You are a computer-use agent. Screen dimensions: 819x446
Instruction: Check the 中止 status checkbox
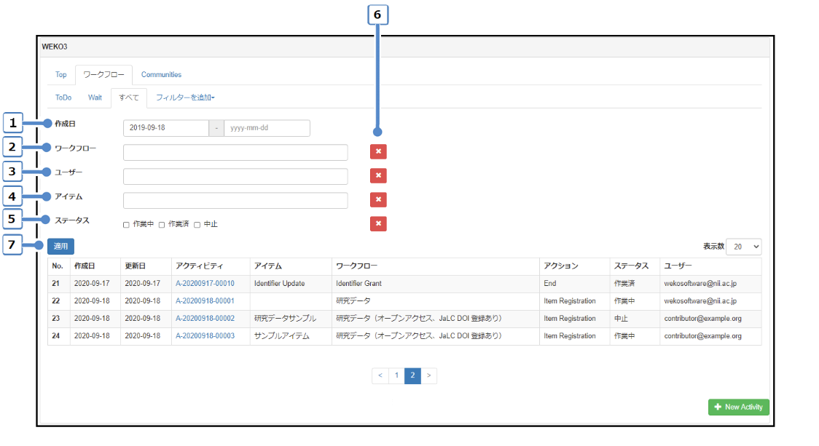pos(197,225)
